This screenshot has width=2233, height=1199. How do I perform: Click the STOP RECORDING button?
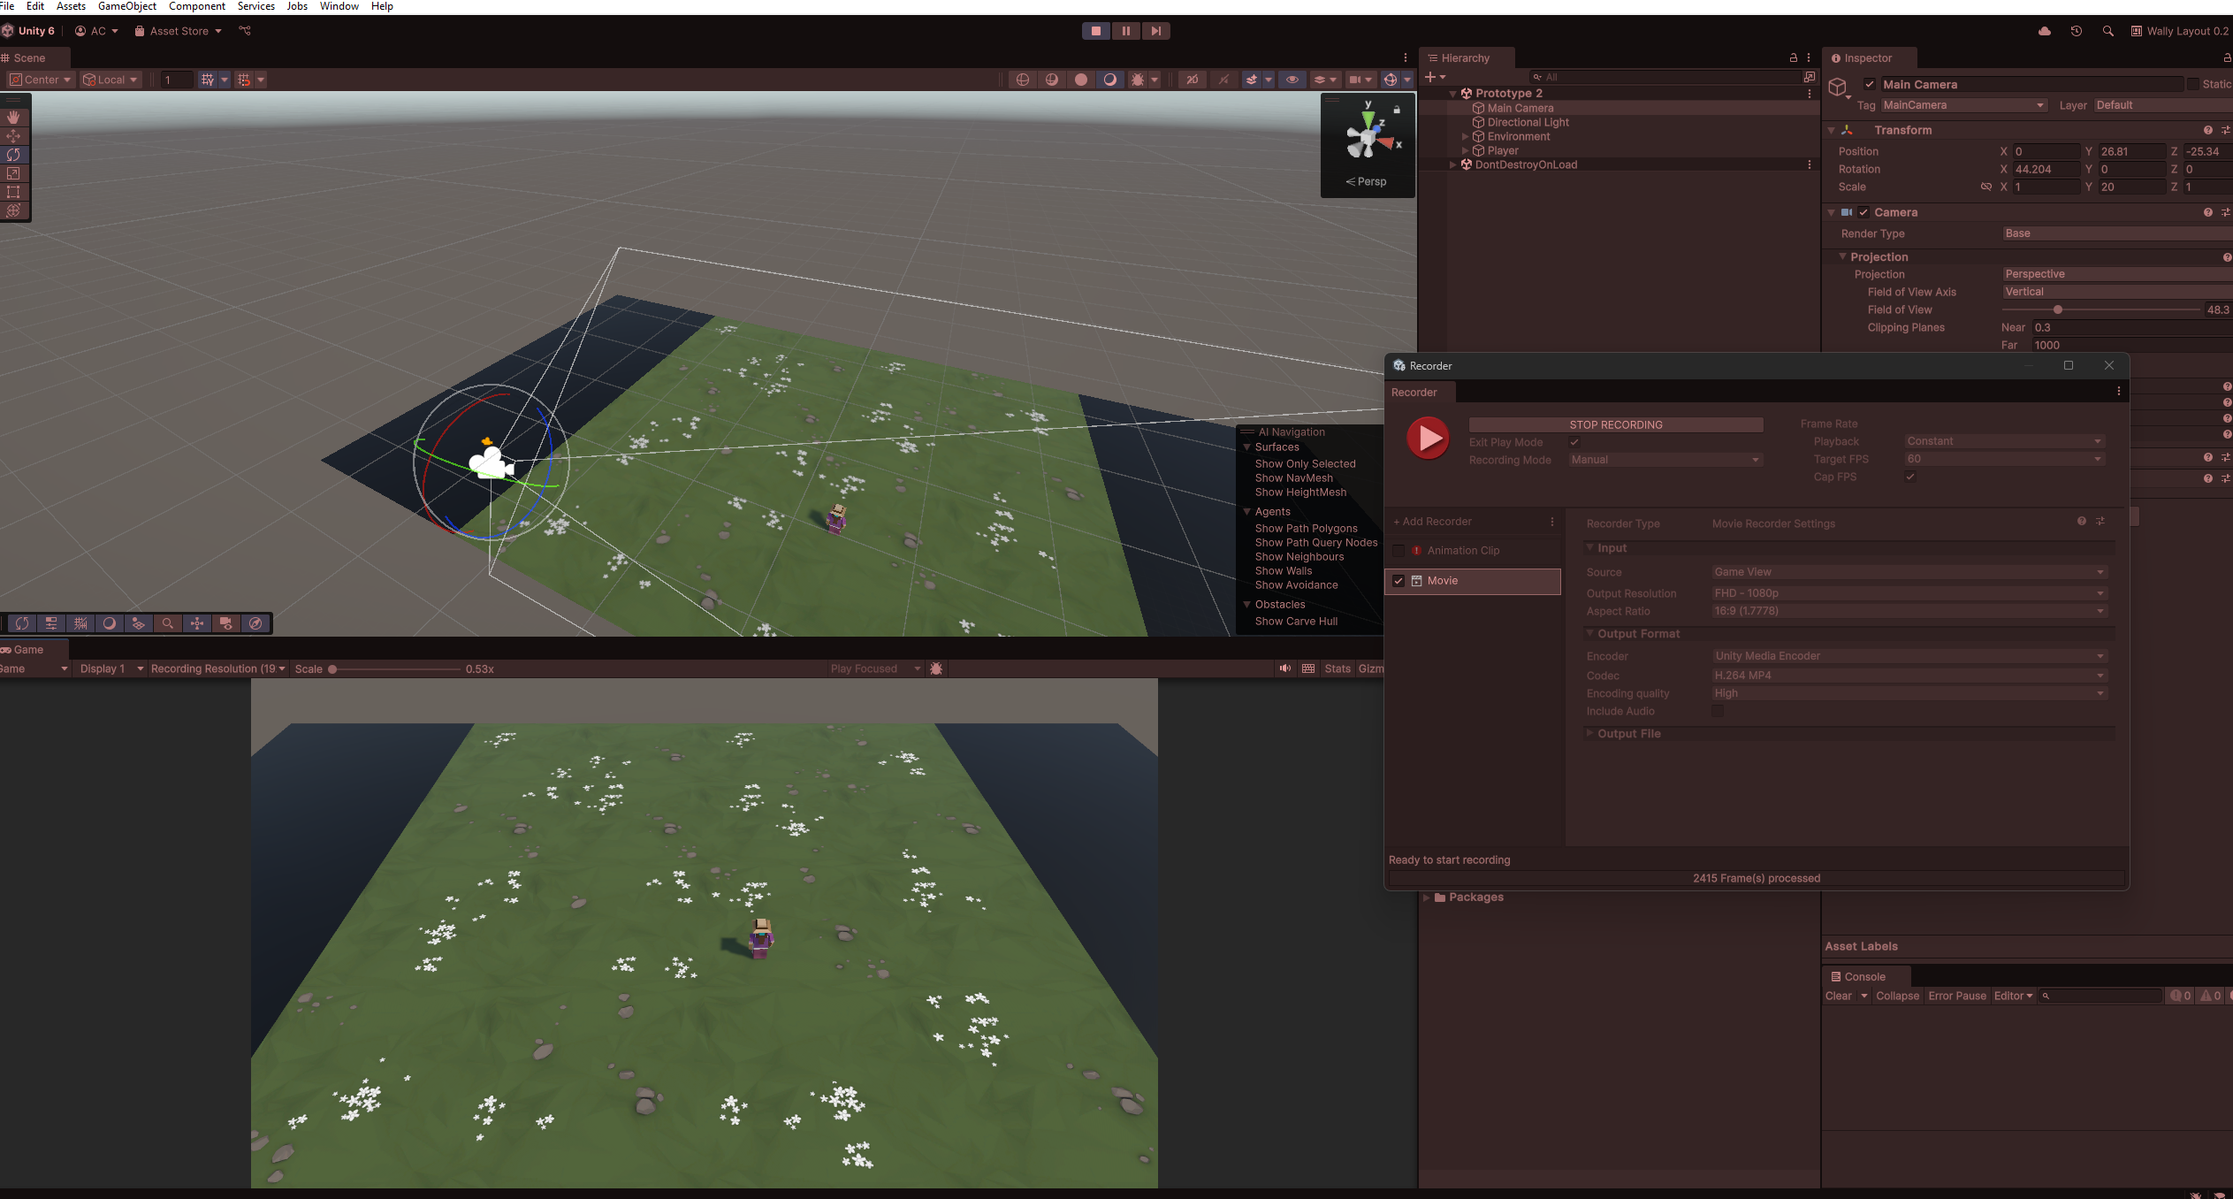[x=1616, y=424]
